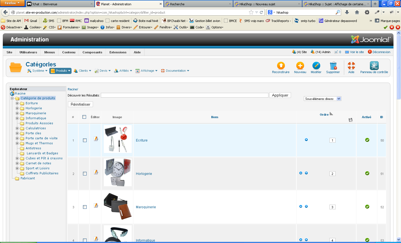Check the Horlogerie row checkbox
Screen dimensions: 401x243
pyautogui.click(x=85, y=174)
